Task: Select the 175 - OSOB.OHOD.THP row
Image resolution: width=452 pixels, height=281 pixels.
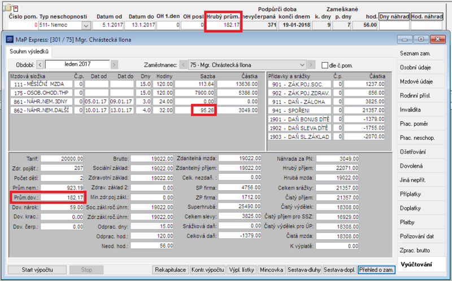Action: pos(134,93)
